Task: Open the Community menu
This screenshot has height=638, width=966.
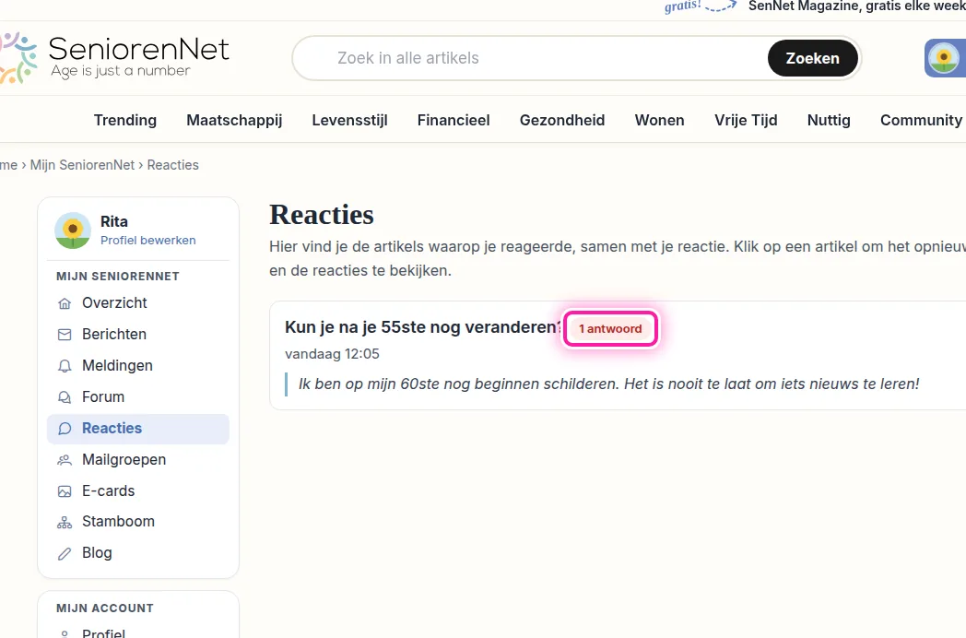Action: (921, 120)
